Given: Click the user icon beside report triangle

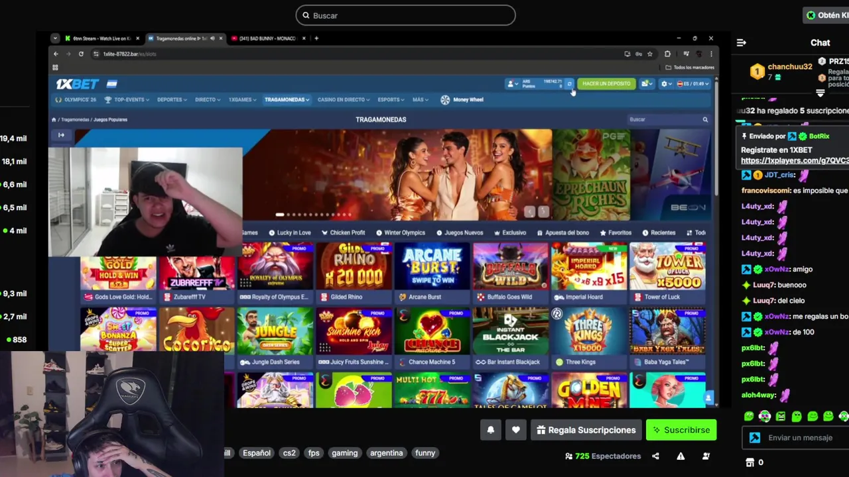Looking at the screenshot, I should (706, 456).
